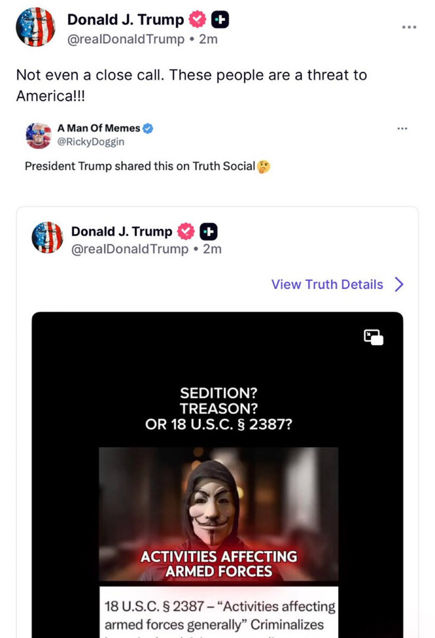
Task: Click the thinking-face emoji in the quoted post
Action: pos(264,166)
